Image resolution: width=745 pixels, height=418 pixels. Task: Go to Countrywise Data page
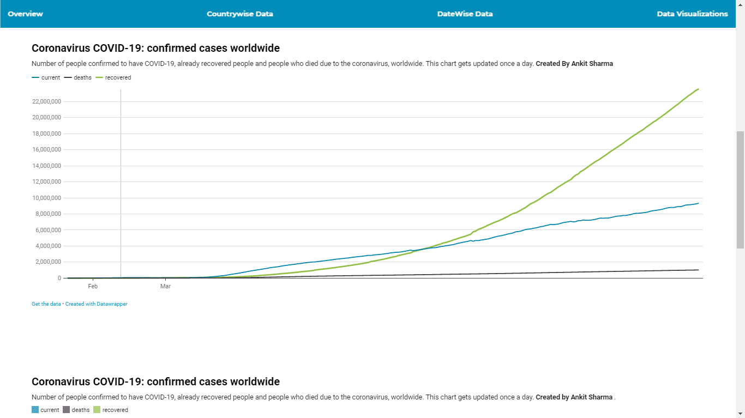coord(240,14)
